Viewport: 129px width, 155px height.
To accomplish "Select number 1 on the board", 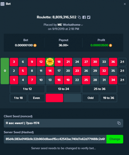I will point(14,80).
